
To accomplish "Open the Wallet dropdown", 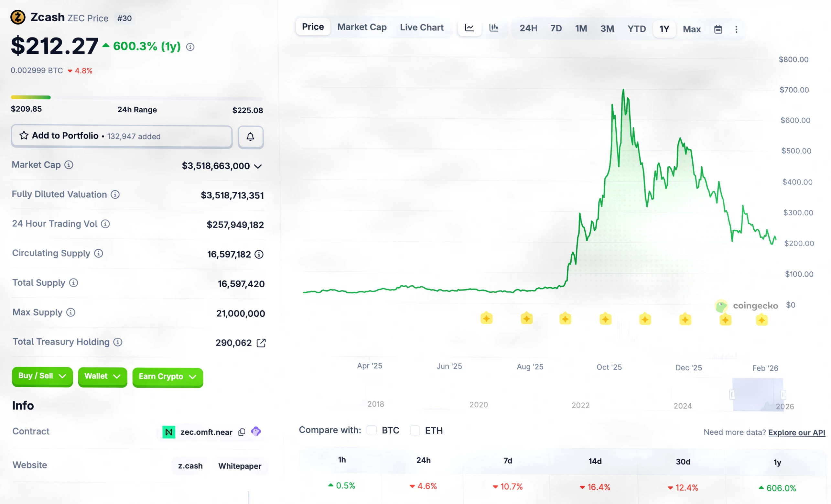I will click(103, 377).
